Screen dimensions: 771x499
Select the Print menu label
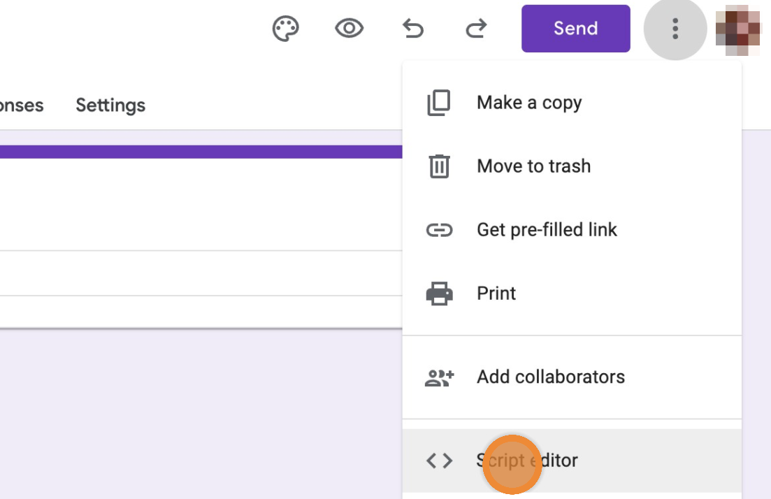click(x=496, y=293)
